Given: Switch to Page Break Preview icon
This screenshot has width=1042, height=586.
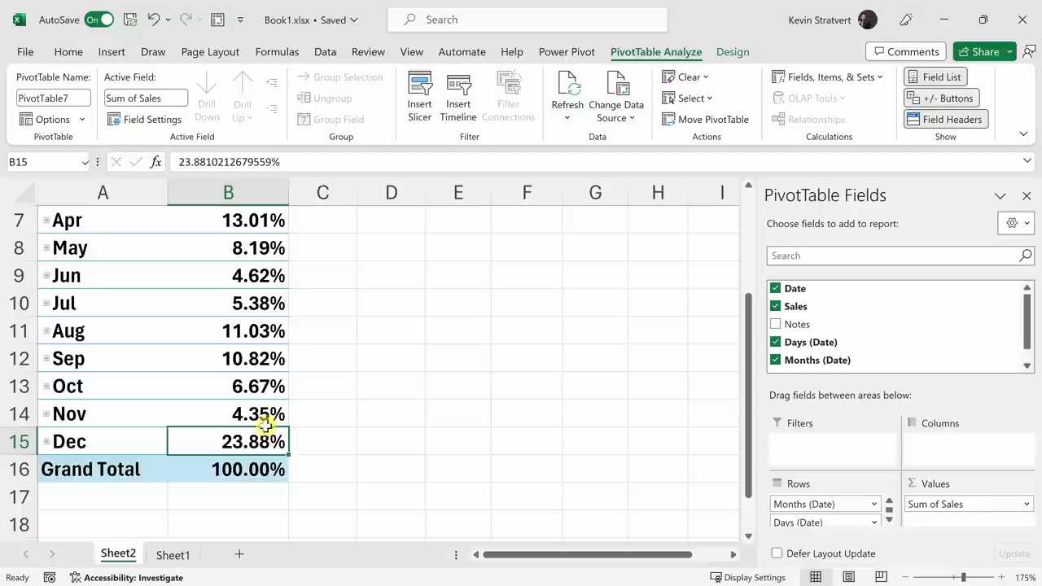Looking at the screenshot, I should coord(882,577).
